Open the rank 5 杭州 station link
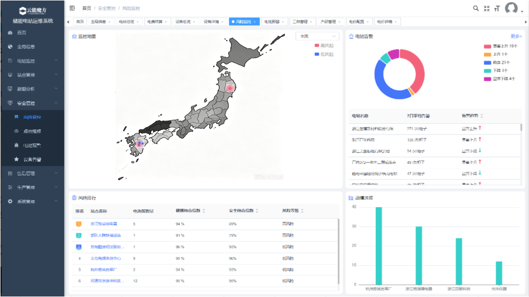This screenshot has width=529, height=297. coord(103,270)
